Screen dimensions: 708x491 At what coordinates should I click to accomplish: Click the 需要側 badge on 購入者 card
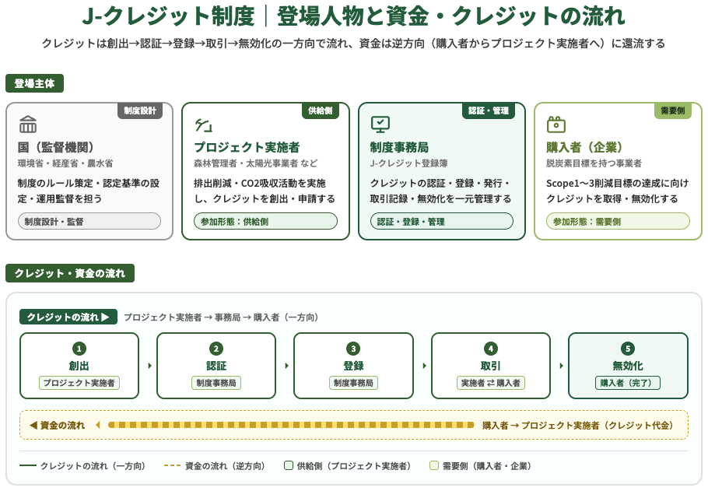[x=673, y=110]
